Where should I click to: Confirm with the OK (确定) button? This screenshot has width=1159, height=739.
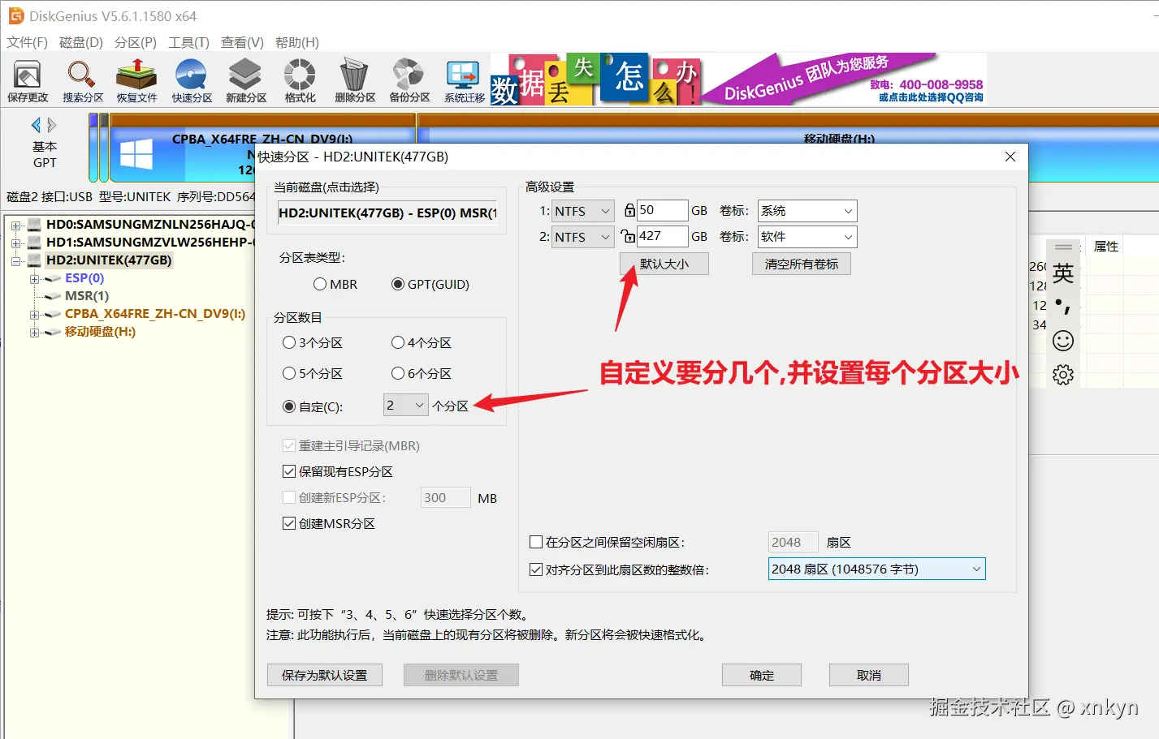point(762,675)
